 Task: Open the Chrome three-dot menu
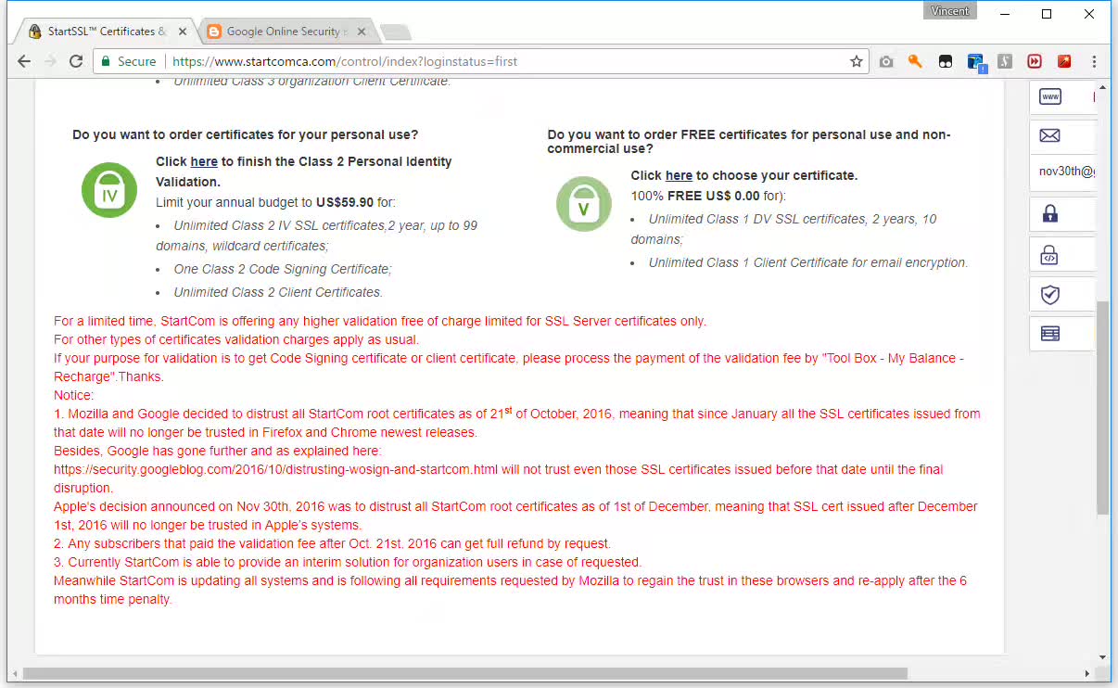pos(1094,61)
